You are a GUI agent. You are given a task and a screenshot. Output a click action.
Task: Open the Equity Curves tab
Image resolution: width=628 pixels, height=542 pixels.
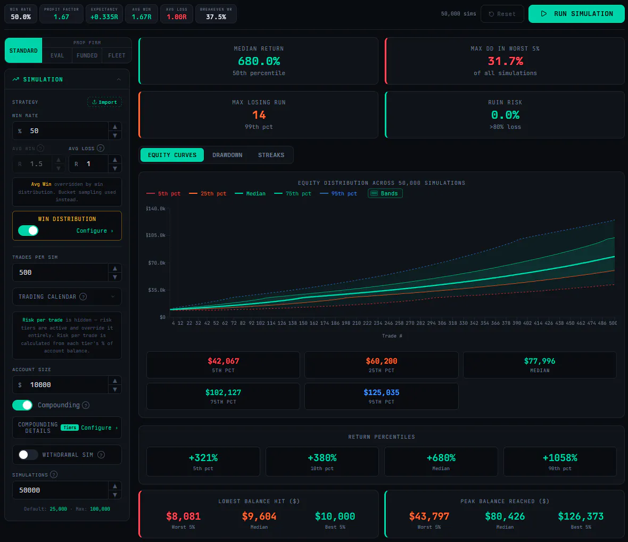172,155
